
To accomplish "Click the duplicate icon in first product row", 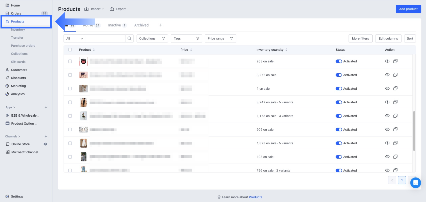I will click(395, 61).
